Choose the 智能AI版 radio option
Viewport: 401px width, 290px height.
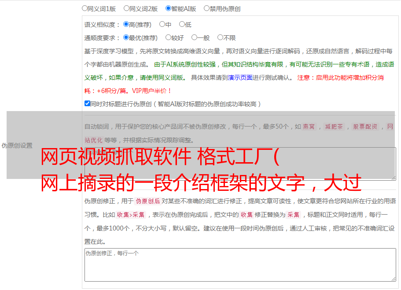(168, 8)
